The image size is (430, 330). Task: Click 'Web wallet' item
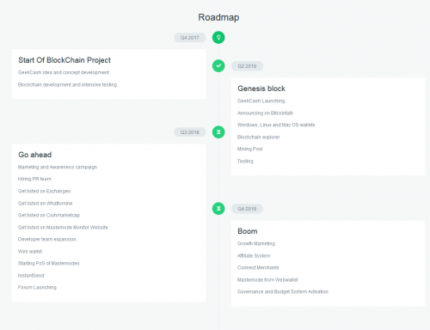(x=30, y=251)
